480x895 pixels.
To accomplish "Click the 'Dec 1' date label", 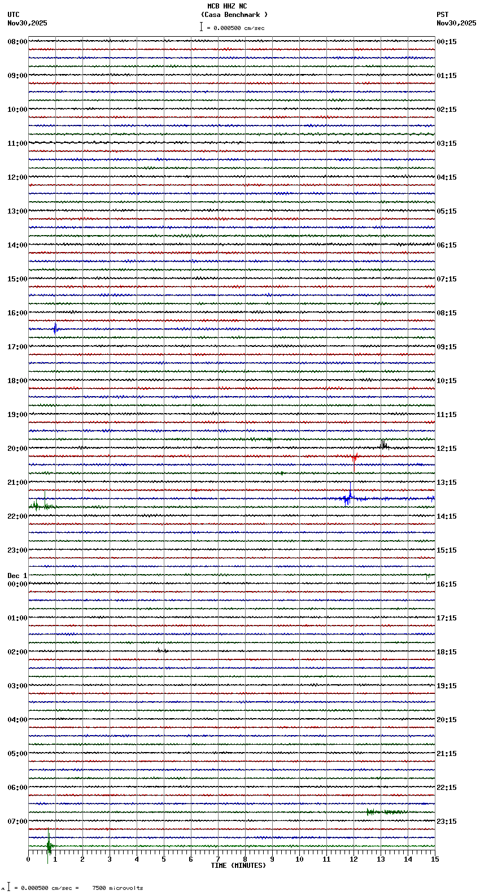I will [x=17, y=576].
